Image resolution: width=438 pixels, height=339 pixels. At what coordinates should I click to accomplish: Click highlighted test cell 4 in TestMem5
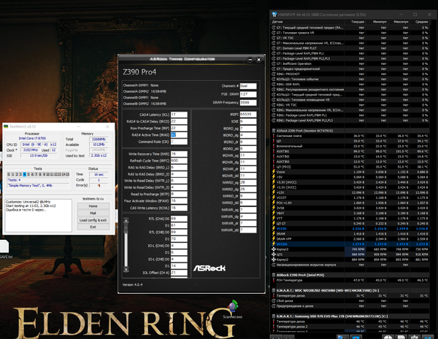point(24,174)
